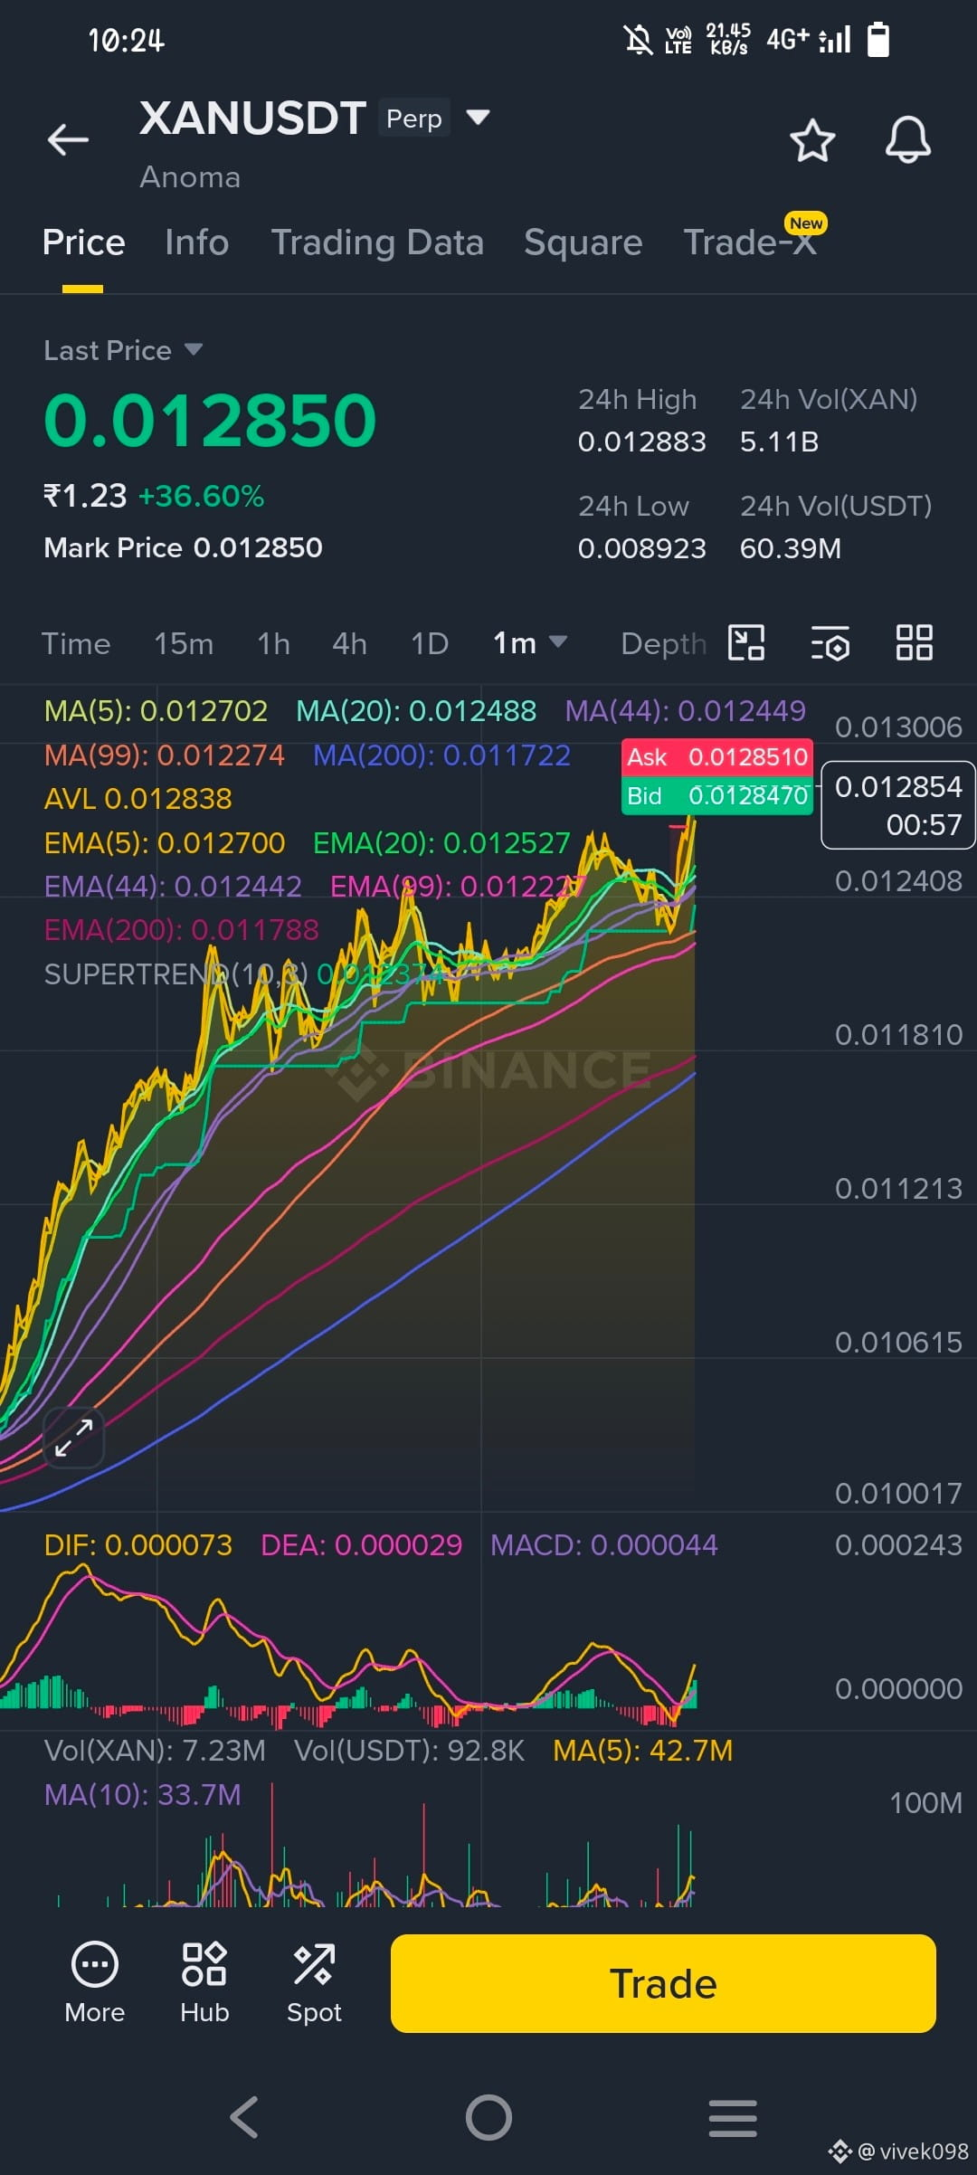Tap the large last price 0.012850
977x2175 pixels.
point(210,420)
